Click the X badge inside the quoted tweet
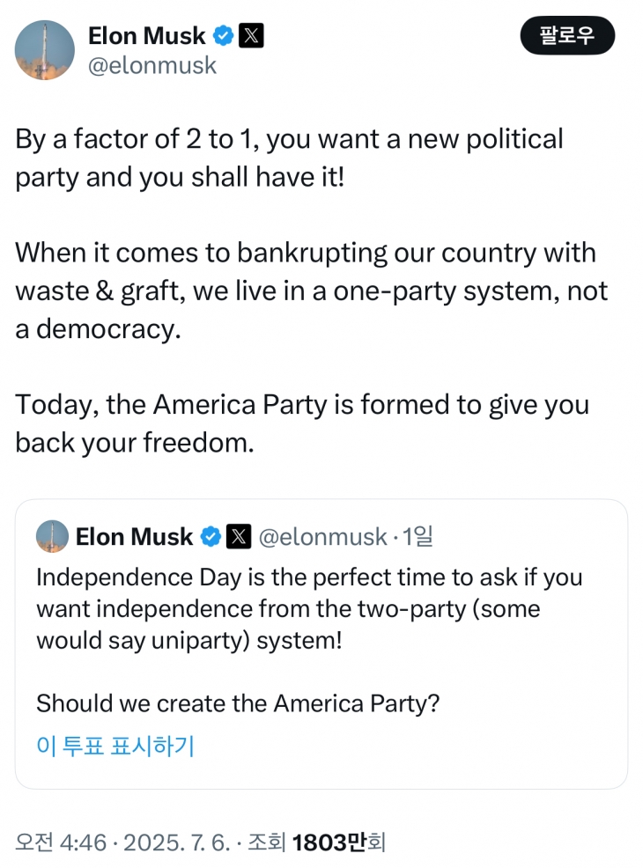The image size is (643, 868). [239, 536]
